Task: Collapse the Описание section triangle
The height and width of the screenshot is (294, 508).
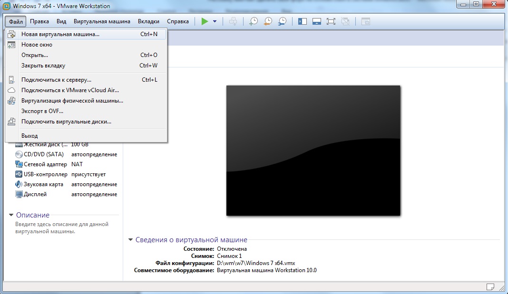Action: (x=11, y=215)
